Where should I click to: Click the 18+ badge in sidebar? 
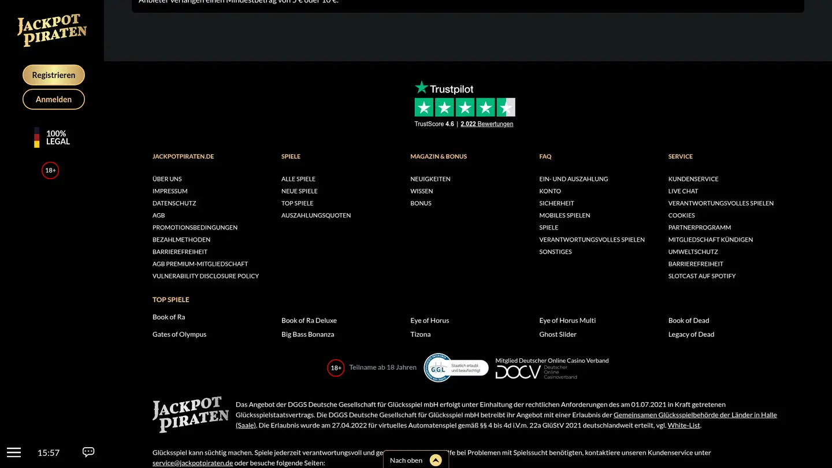[x=50, y=170]
